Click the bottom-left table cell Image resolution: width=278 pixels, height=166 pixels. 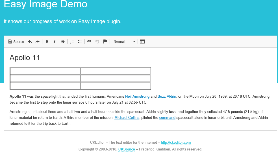pyautogui.click(x=45, y=86)
